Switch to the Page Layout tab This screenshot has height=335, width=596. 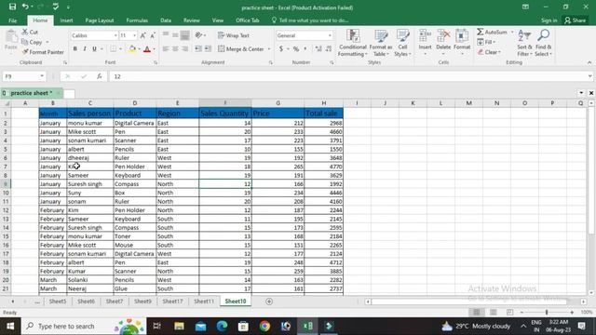tap(100, 20)
